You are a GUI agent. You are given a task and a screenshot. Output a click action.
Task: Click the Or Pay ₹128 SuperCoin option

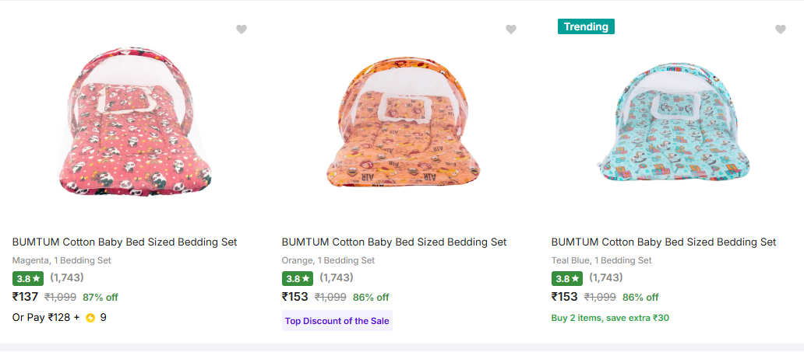[x=46, y=318]
